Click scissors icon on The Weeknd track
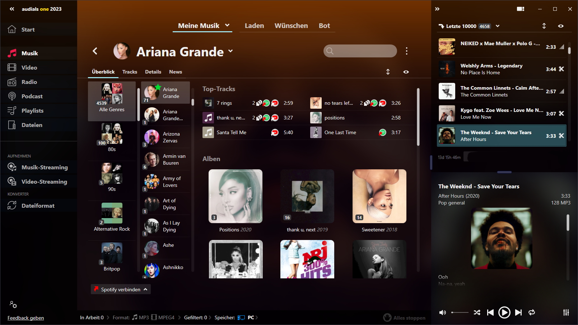This screenshot has height=325, width=578. [x=561, y=136]
